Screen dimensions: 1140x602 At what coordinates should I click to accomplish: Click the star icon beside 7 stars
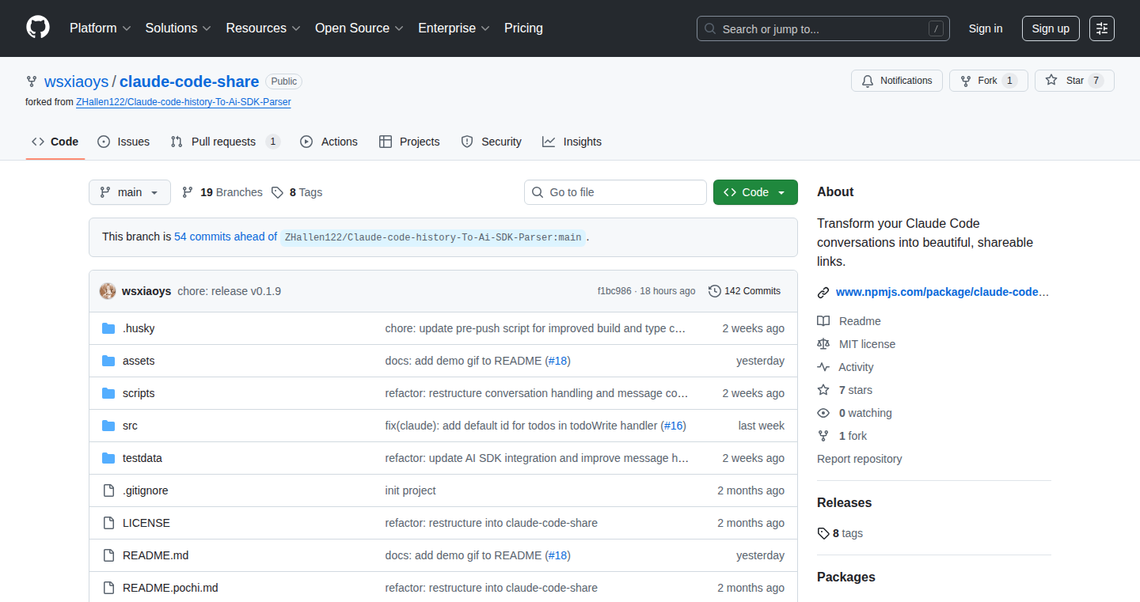pos(823,390)
